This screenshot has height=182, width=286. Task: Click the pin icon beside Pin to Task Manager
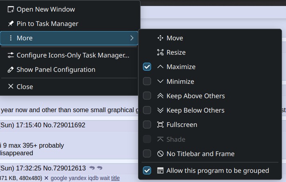click(11, 24)
